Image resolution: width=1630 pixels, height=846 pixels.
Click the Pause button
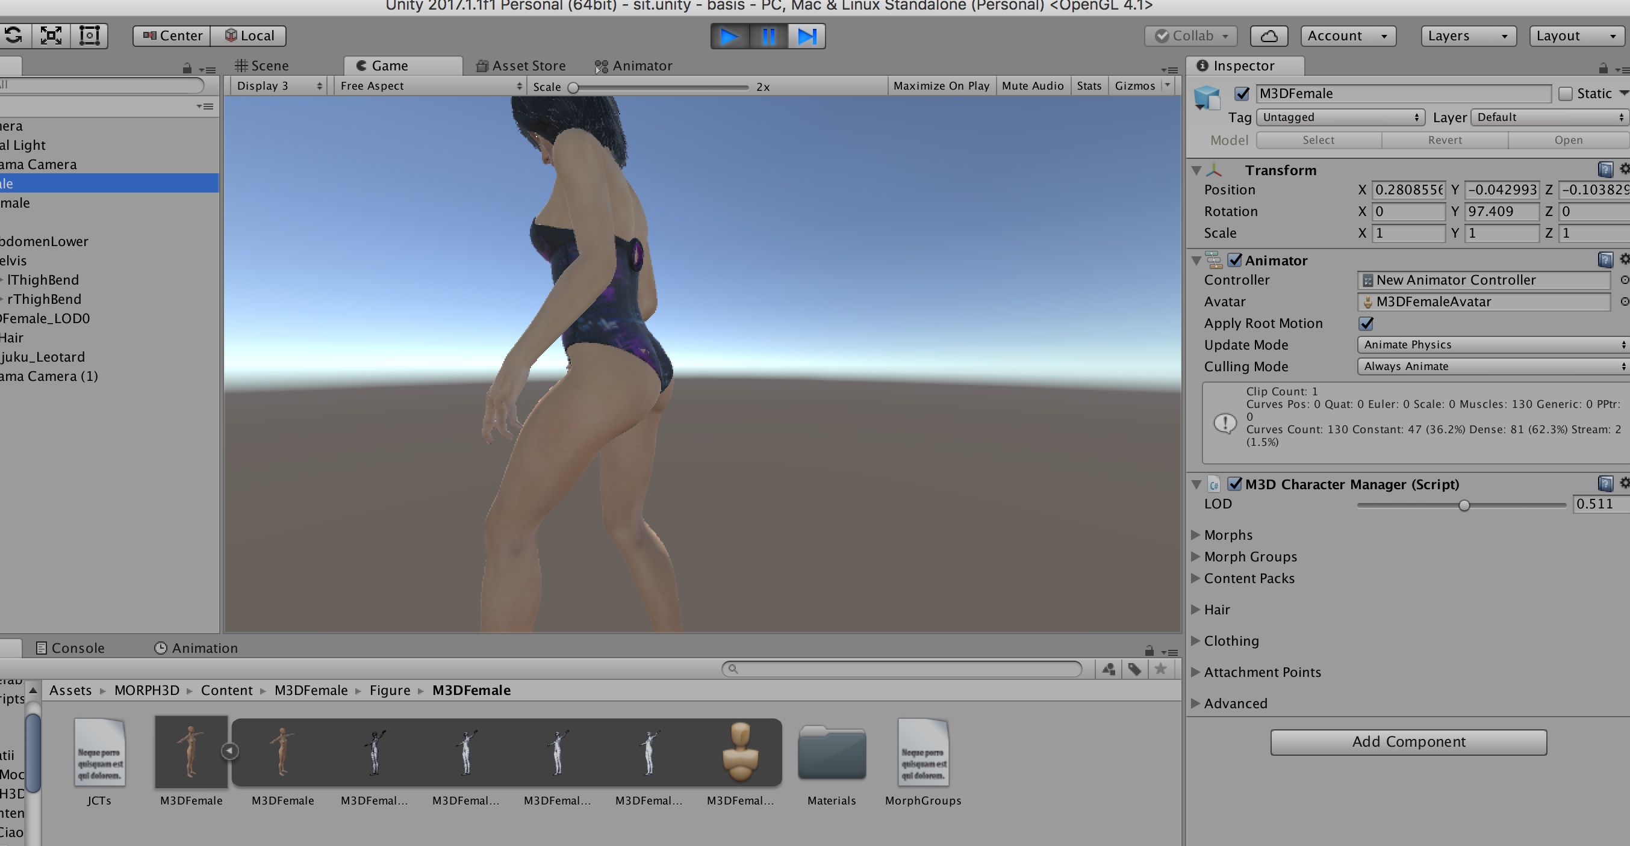[x=768, y=36]
